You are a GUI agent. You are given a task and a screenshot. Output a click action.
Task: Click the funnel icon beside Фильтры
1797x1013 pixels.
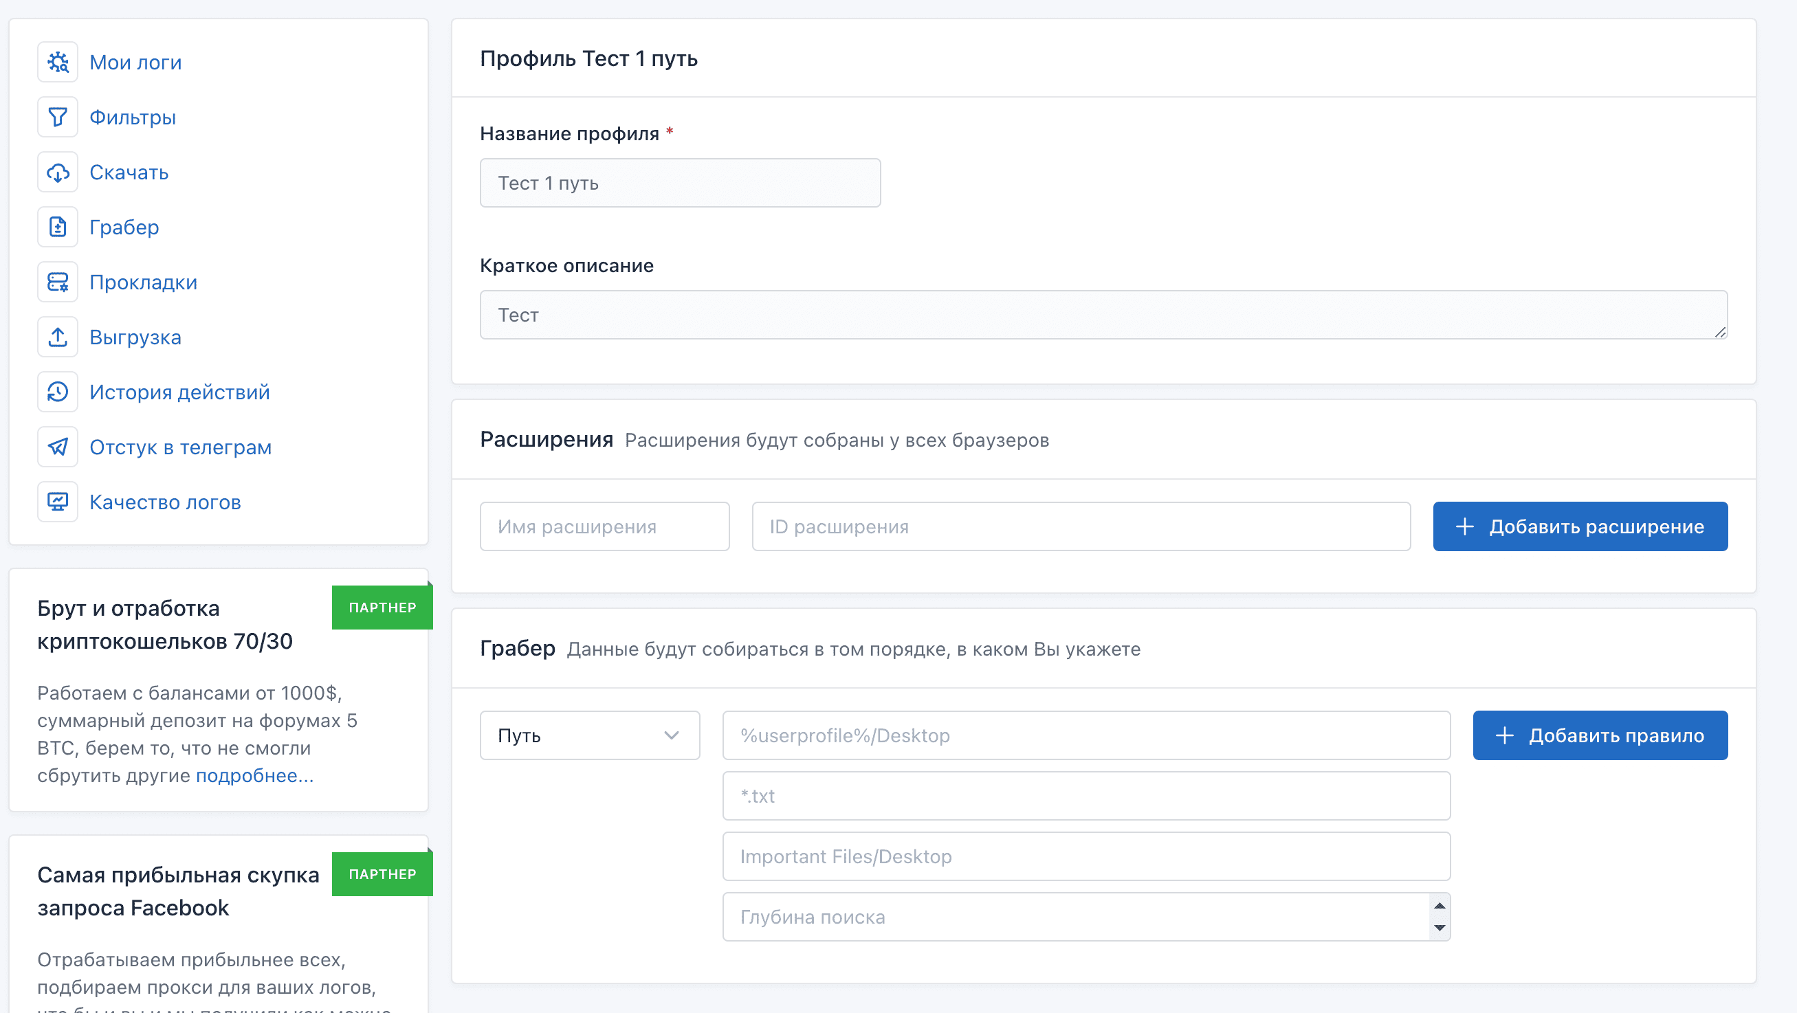pyautogui.click(x=58, y=117)
